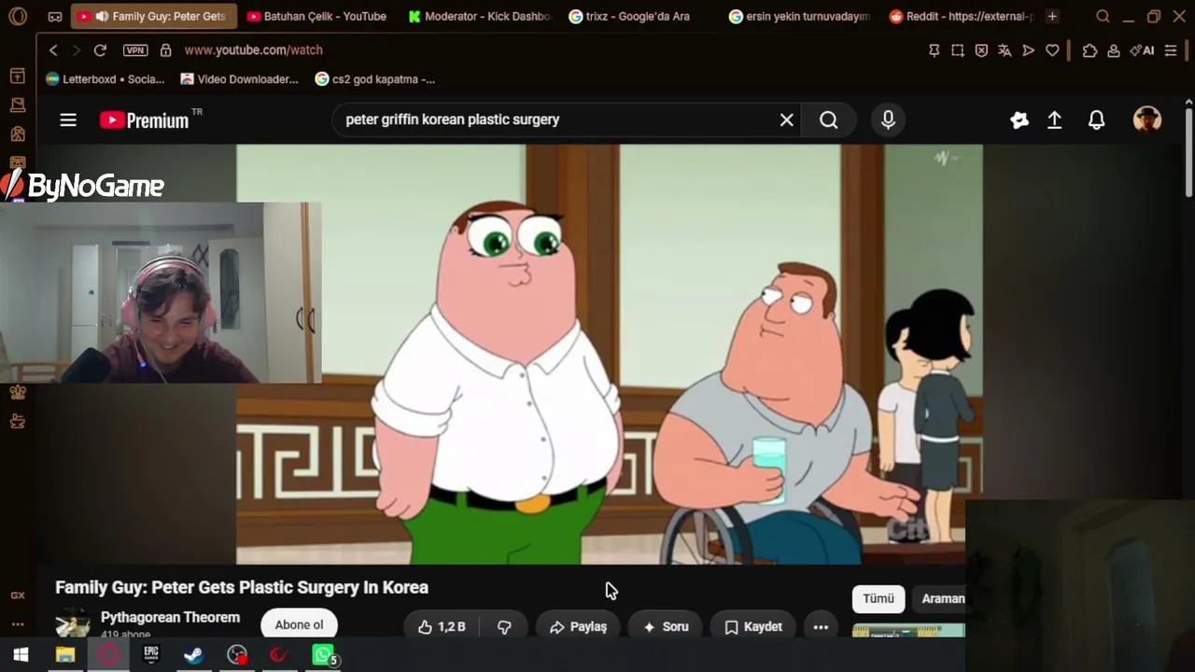The height and width of the screenshot is (672, 1195).
Task: Open the YouTube account avatar menu
Action: (1147, 119)
